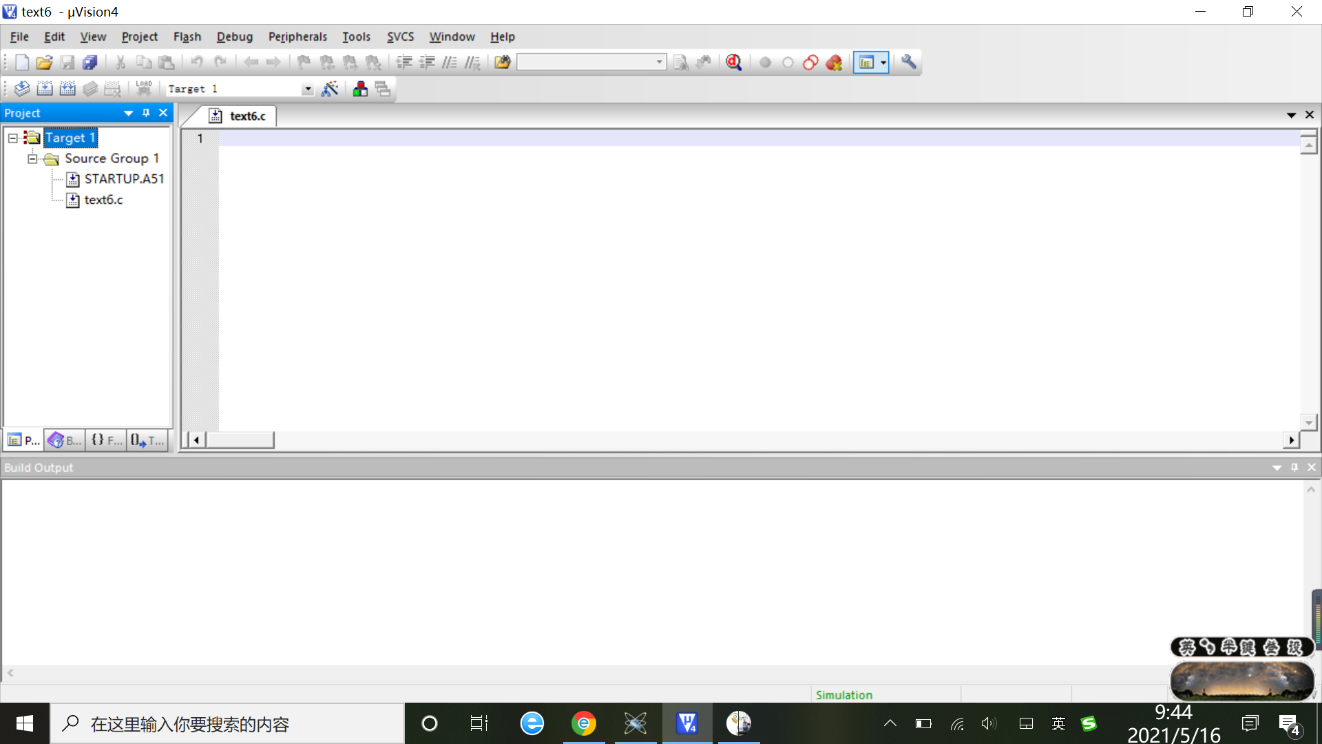The width and height of the screenshot is (1322, 744).
Task: Click the Translate current file icon
Action: pos(22,89)
